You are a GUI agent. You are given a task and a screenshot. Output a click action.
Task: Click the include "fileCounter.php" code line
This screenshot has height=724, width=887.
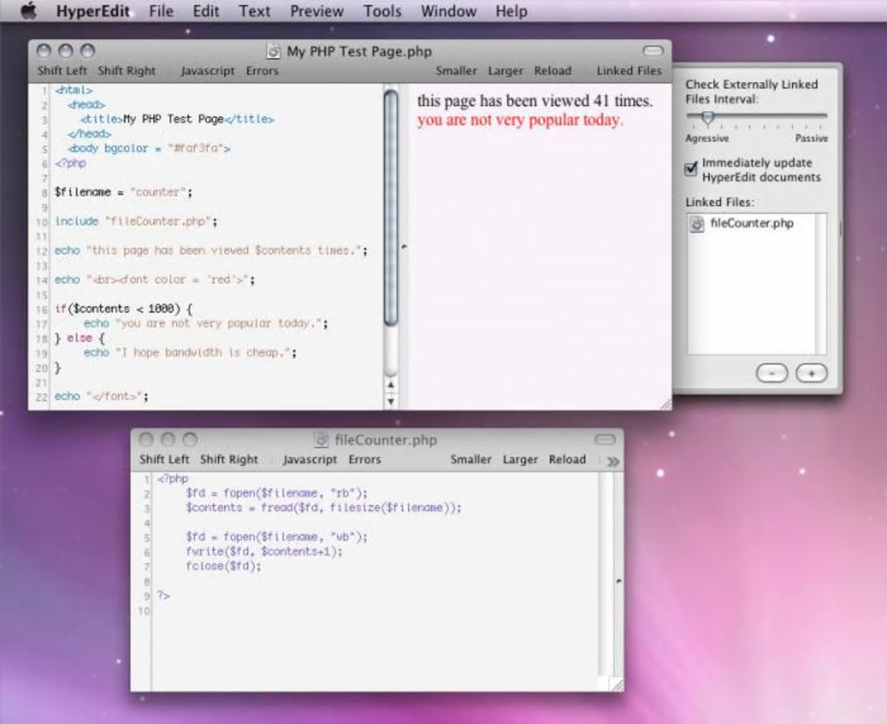click(x=136, y=221)
